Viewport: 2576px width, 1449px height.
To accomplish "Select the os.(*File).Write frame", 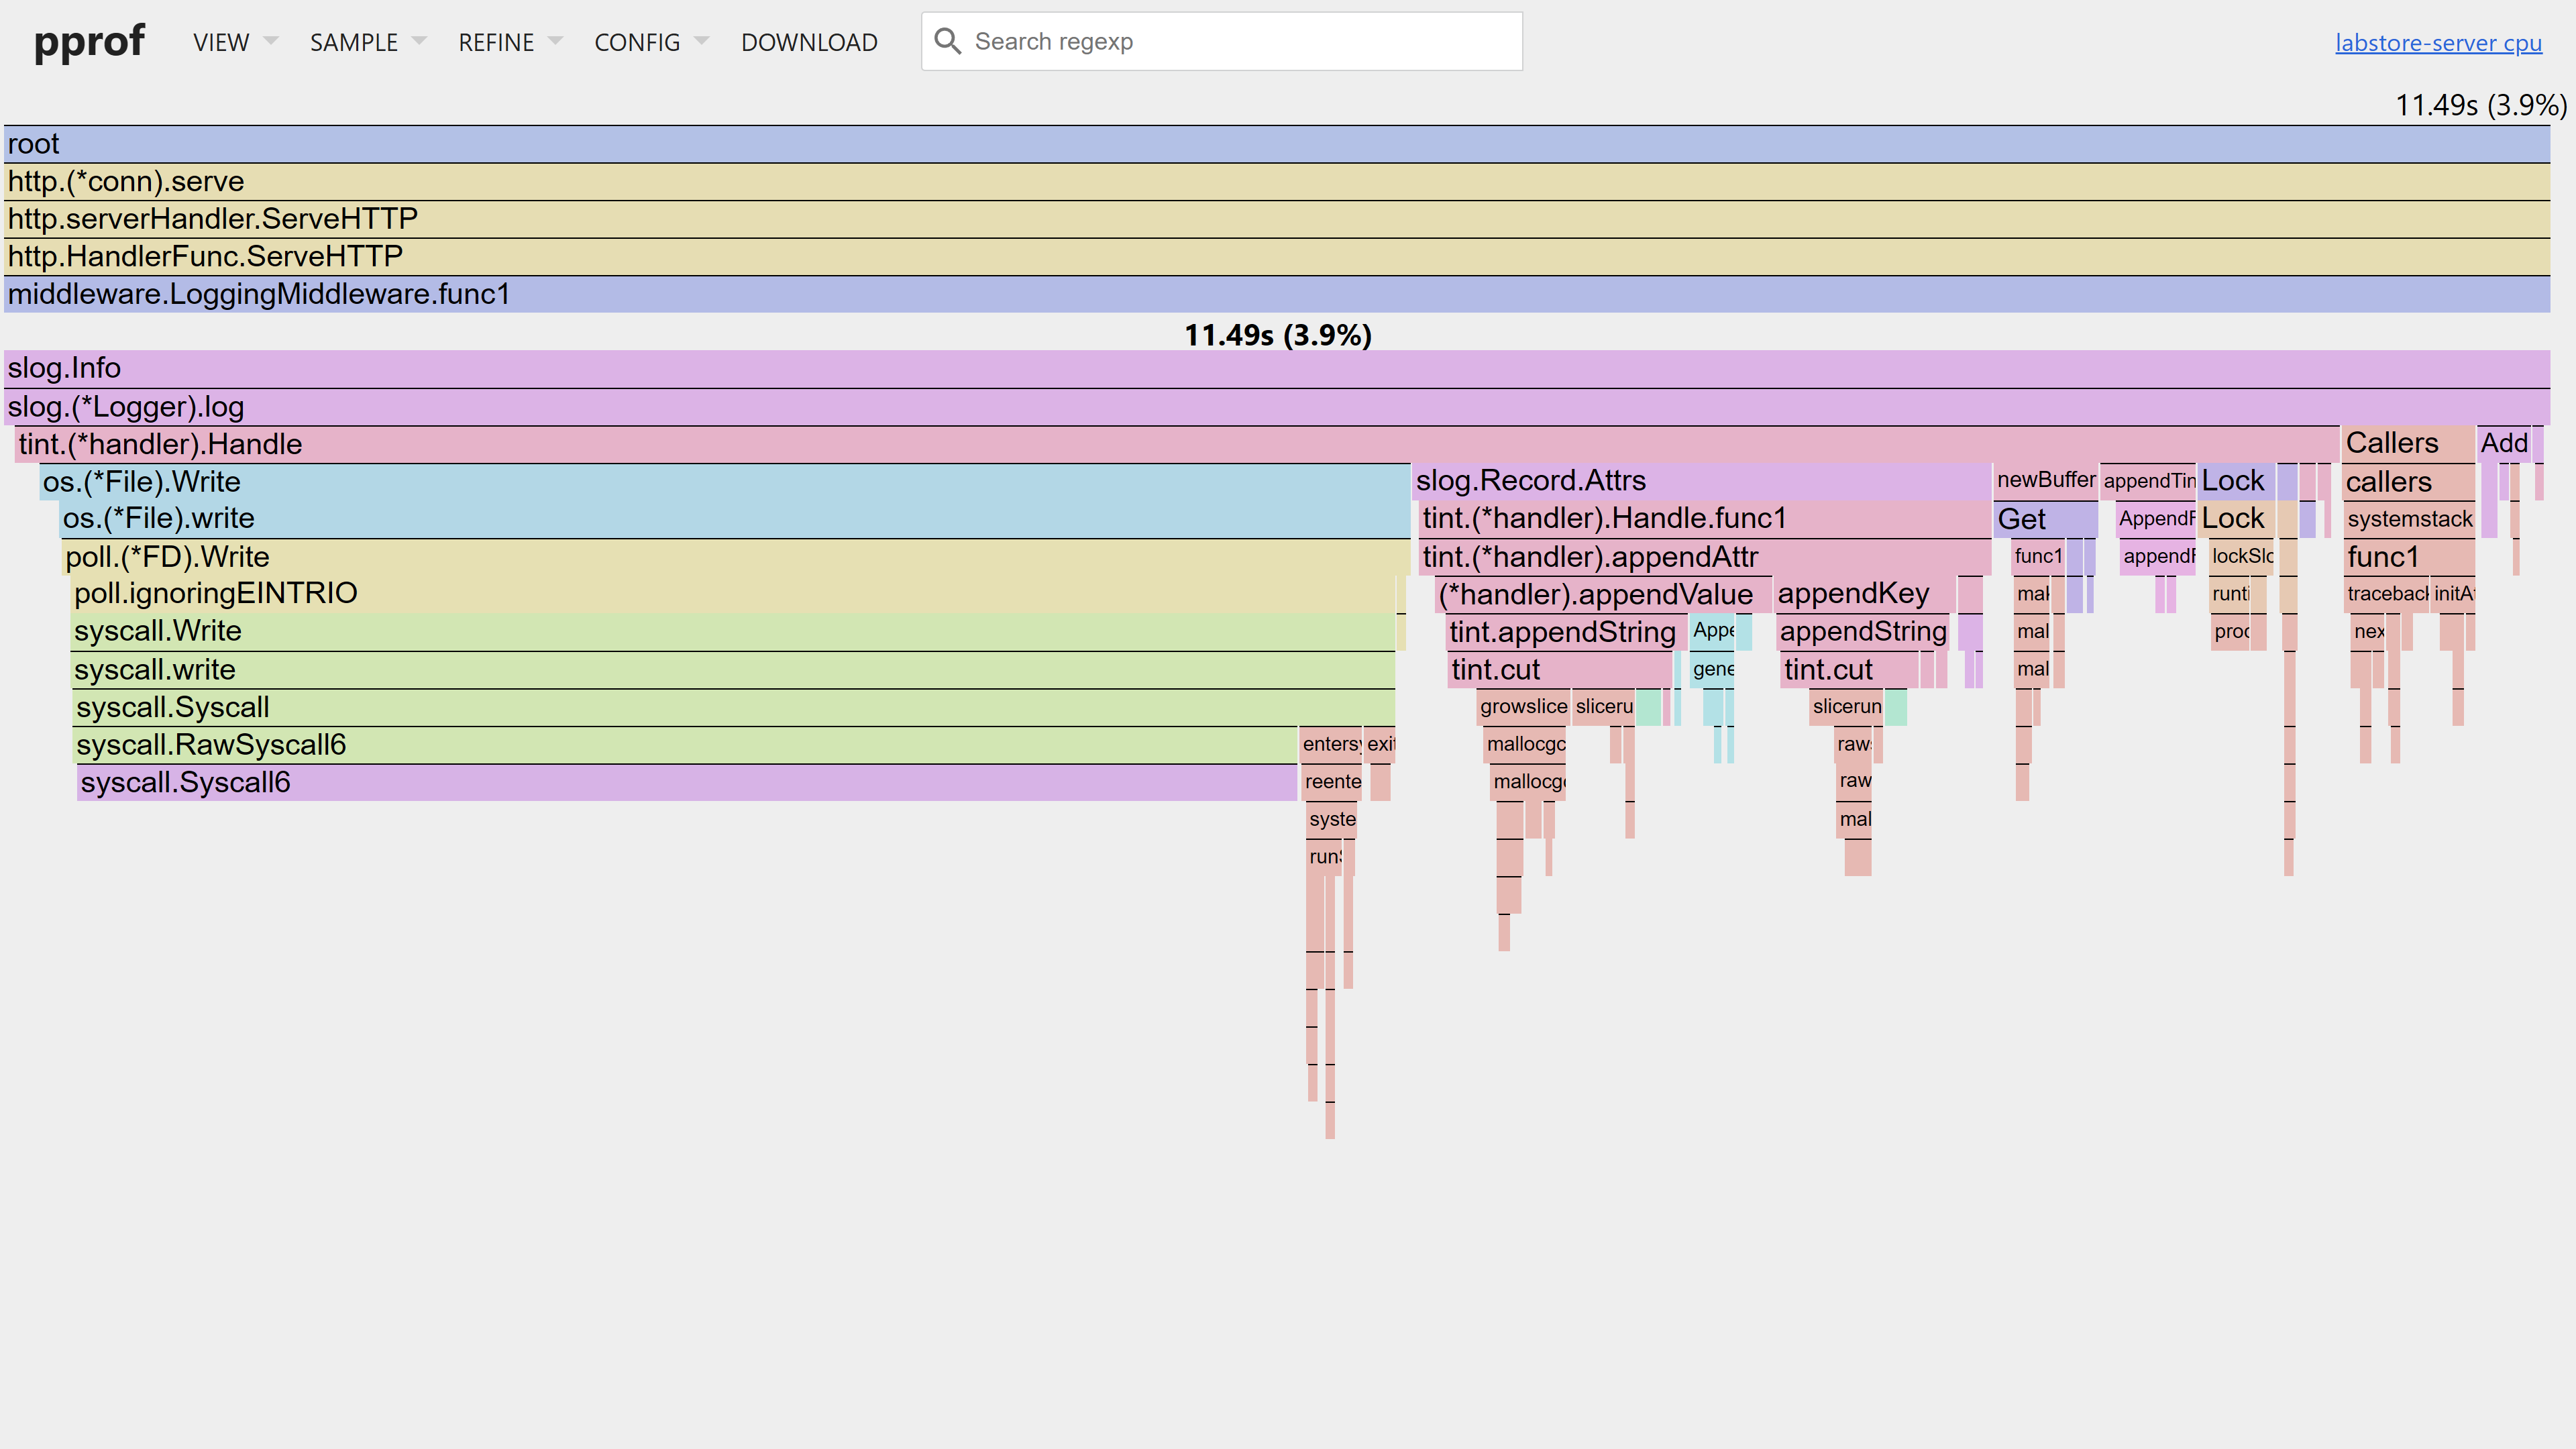I will point(700,481).
